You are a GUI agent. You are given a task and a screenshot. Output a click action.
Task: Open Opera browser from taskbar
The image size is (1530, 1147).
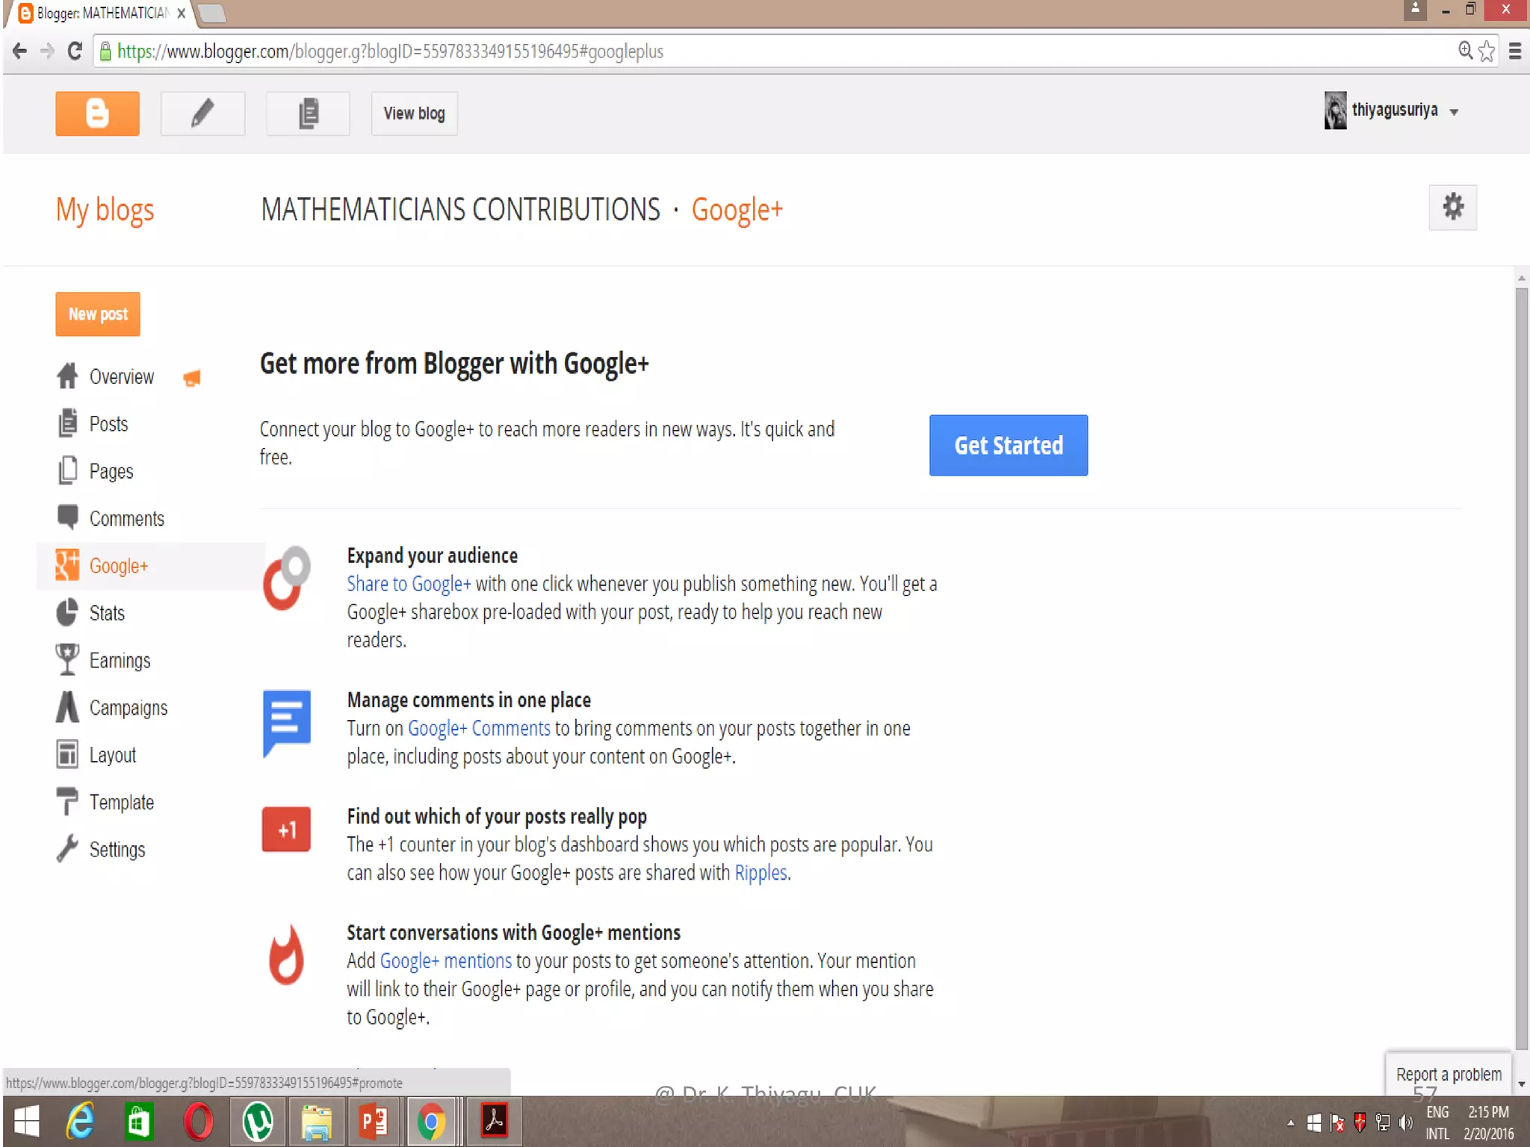(x=198, y=1122)
